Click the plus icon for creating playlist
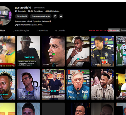Image resolution: width=126 pixels, height=115 pixels. [90, 31]
